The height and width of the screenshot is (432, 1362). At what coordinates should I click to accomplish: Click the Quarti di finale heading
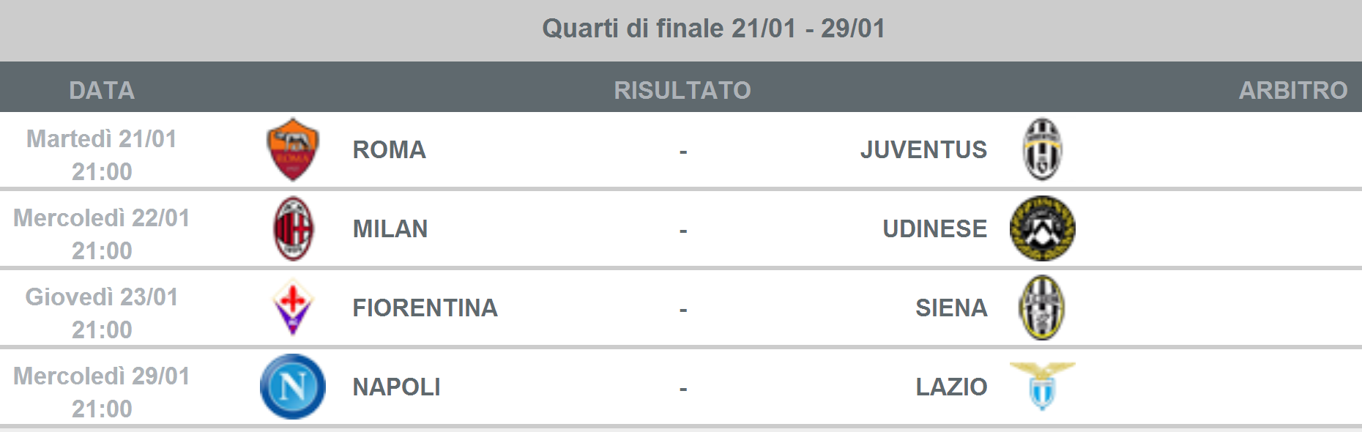point(713,29)
